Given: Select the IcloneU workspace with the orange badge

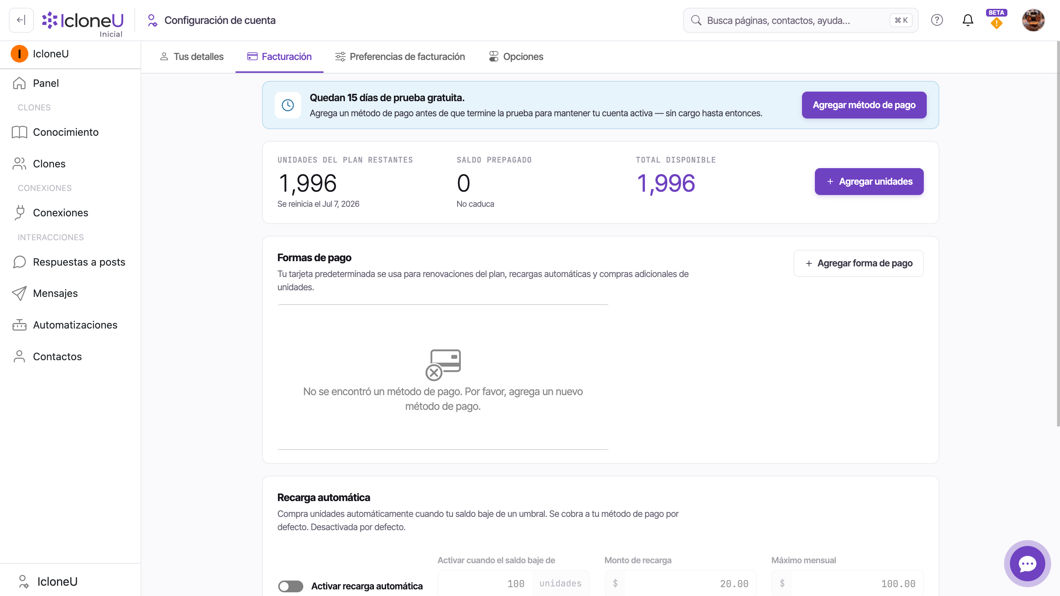Looking at the screenshot, I should (70, 54).
